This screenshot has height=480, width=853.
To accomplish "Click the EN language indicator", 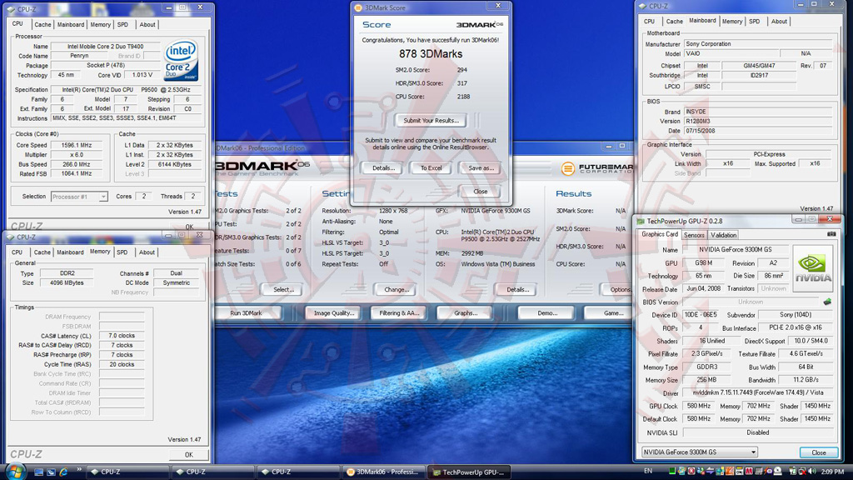I will coord(648,471).
